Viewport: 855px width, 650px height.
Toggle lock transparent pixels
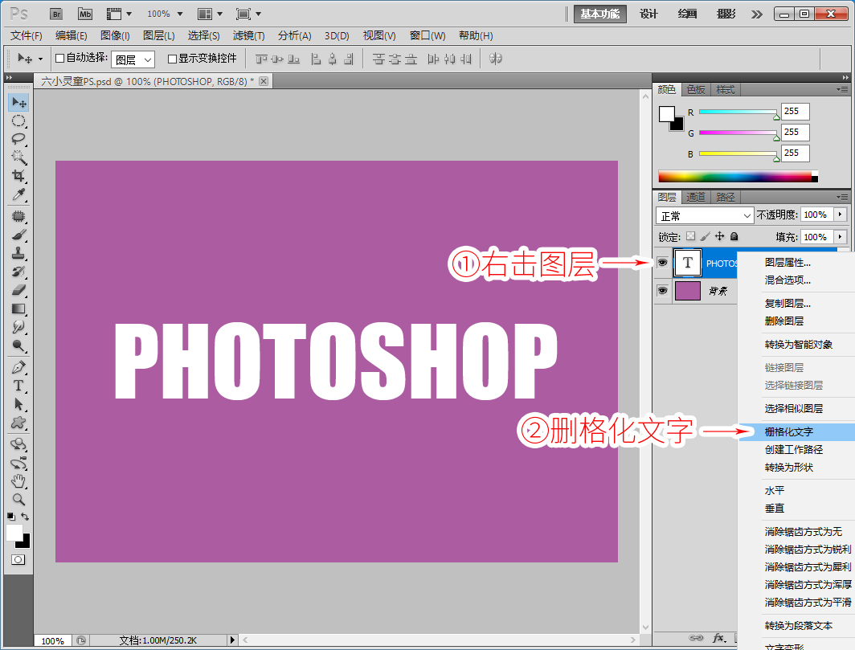click(x=691, y=236)
